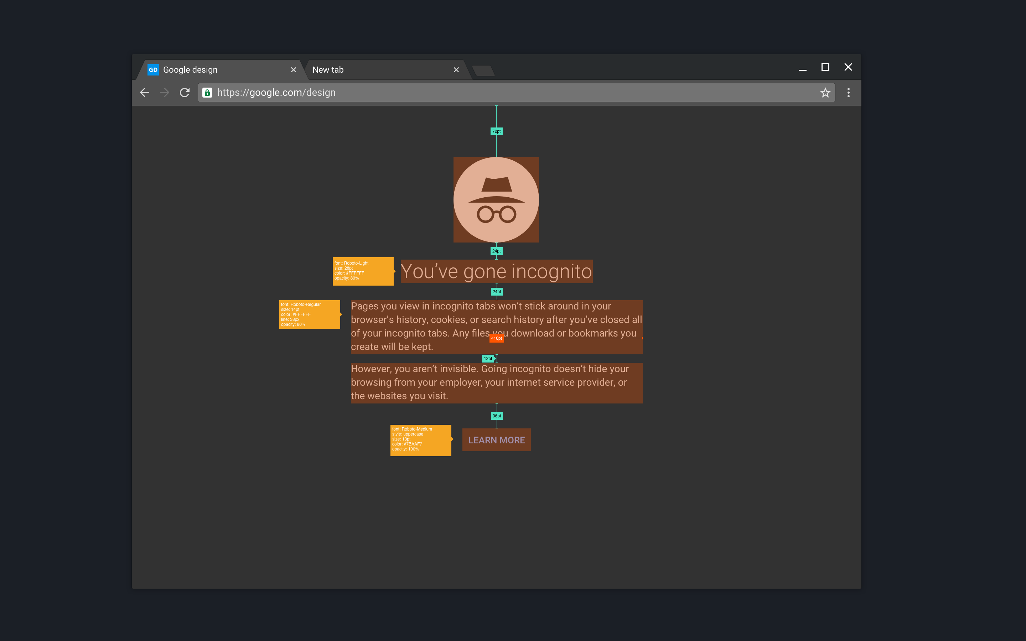The width and height of the screenshot is (1026, 641).
Task: Toggle the 72pt spacing indicator marker
Action: pos(495,131)
